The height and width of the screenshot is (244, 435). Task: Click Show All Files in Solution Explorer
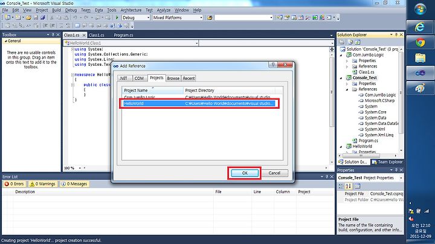[x=350, y=42]
